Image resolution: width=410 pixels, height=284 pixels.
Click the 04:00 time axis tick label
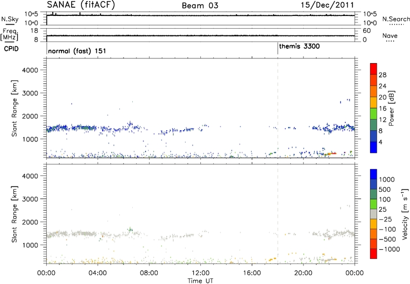point(97,273)
